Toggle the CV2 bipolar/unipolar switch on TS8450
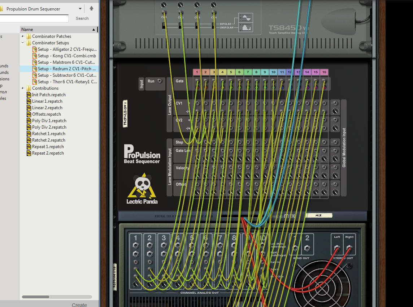The image size is (413, 307). pos(181,26)
